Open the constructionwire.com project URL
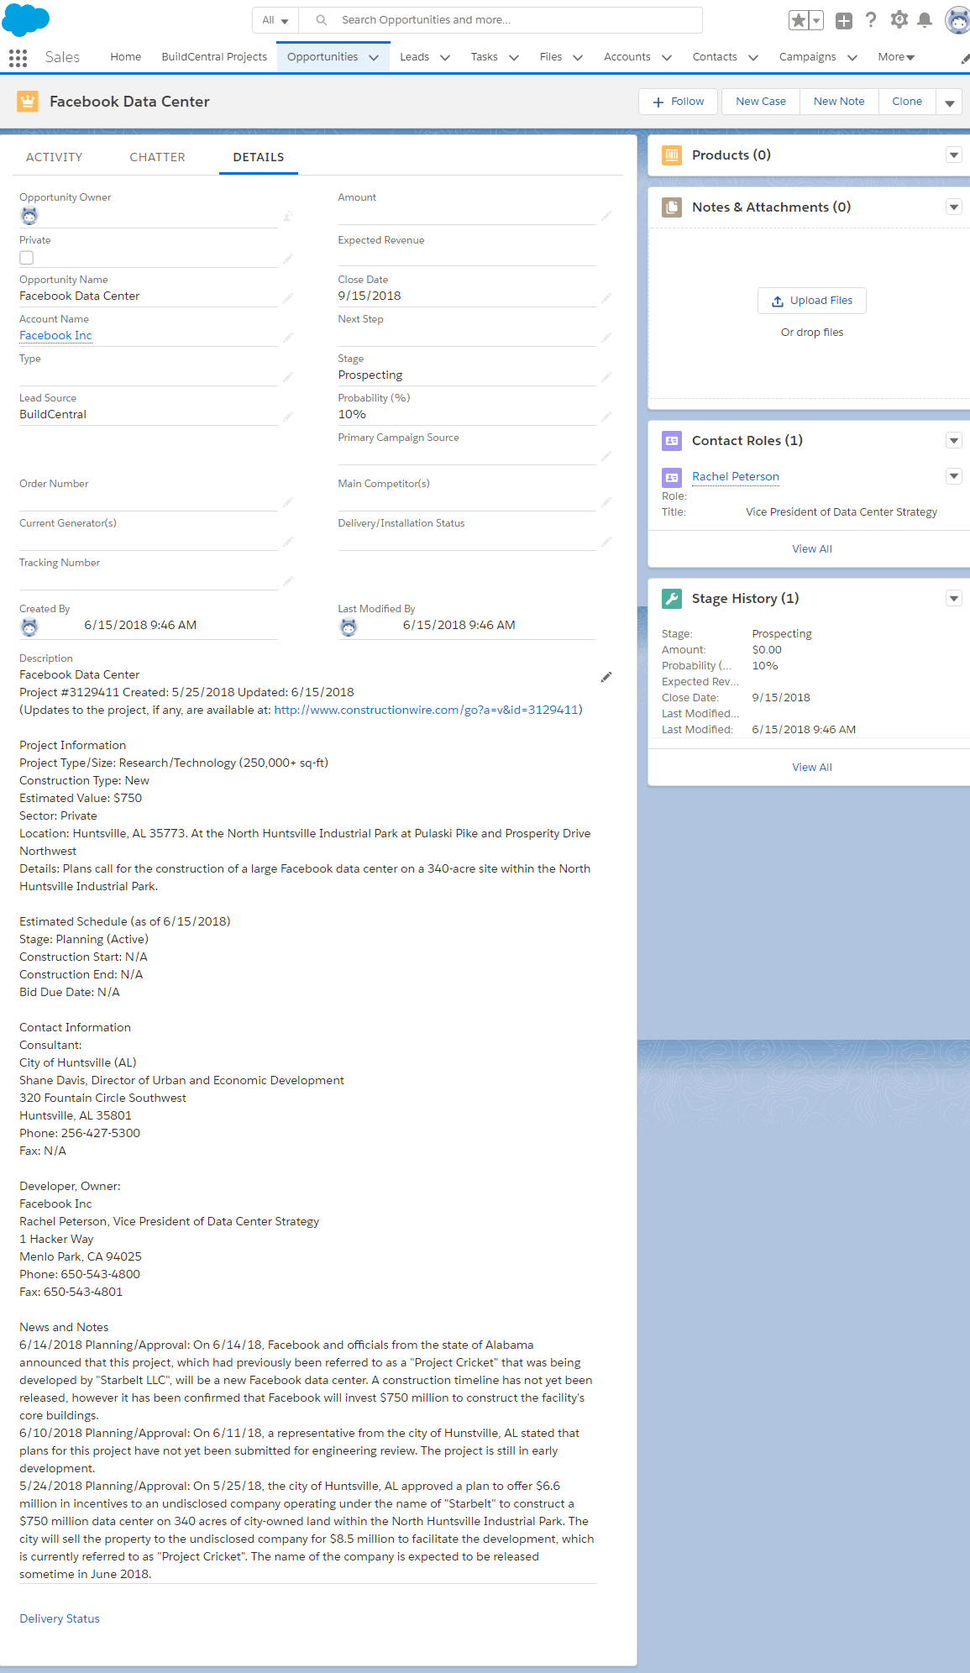This screenshot has height=1673, width=970. click(x=427, y=711)
